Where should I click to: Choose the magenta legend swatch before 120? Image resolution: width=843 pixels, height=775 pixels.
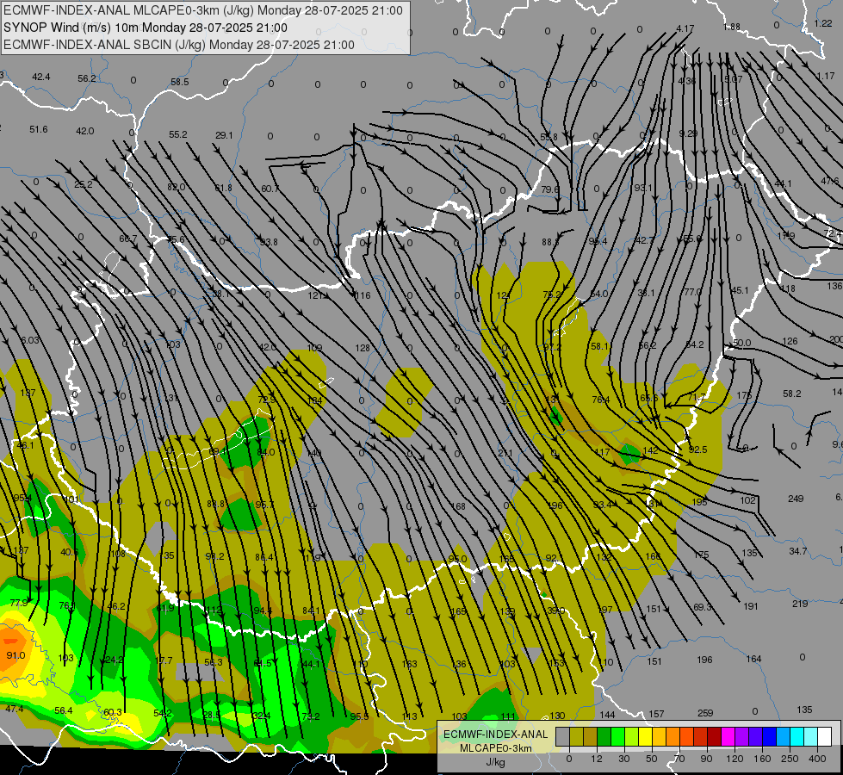728,736
